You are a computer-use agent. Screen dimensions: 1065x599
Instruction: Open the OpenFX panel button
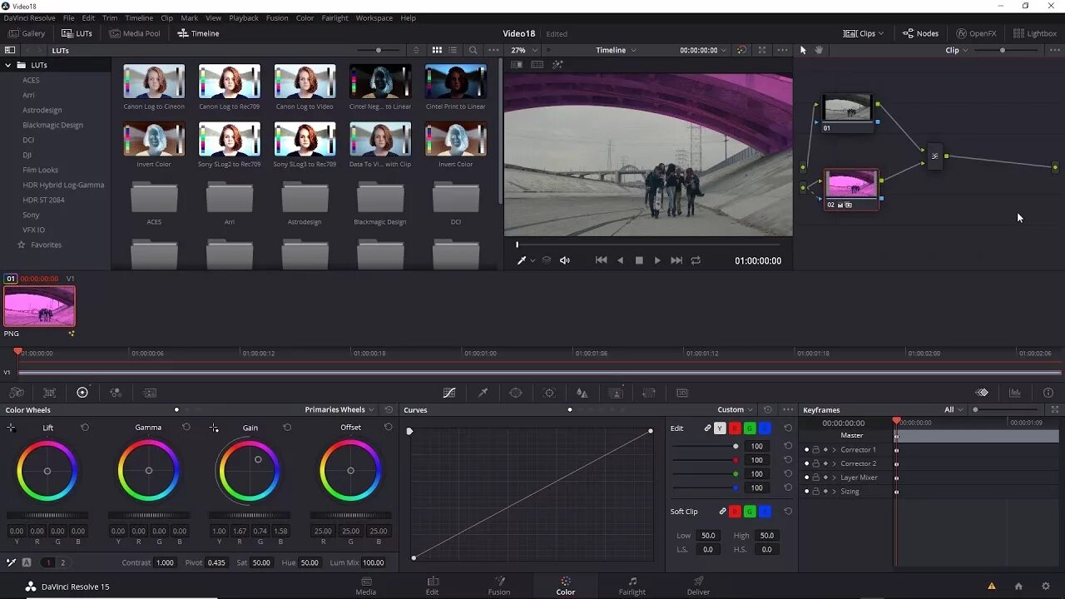click(975, 33)
